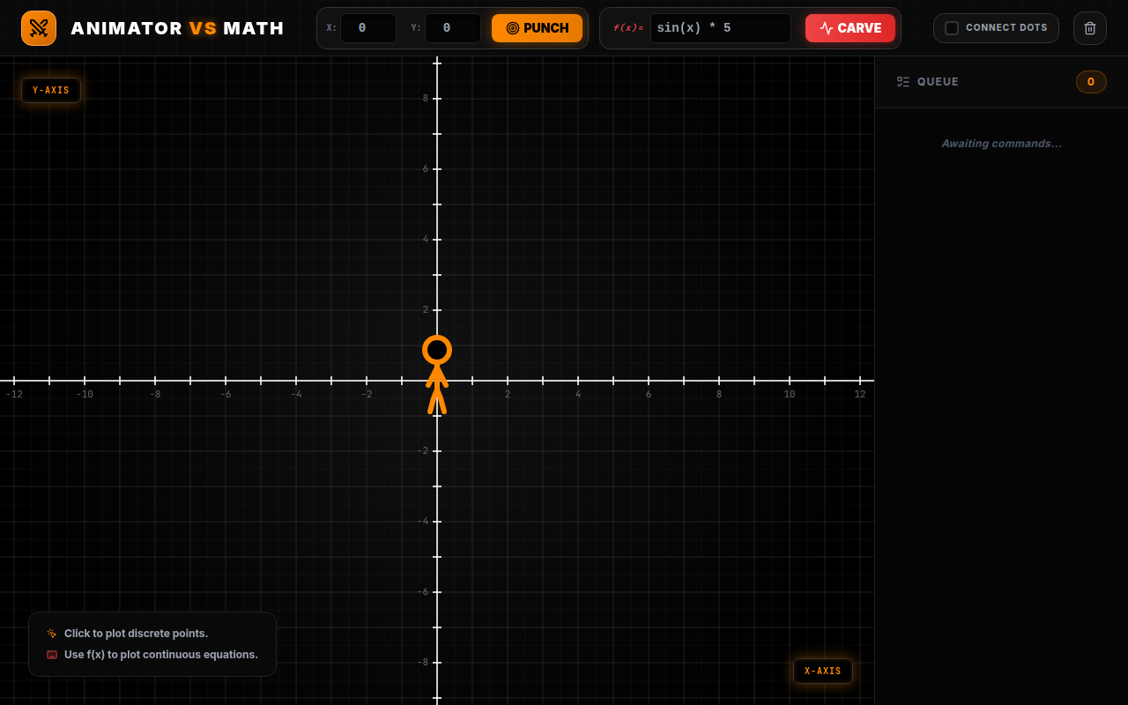Click the x-axis tick label 8
1128x705 pixels.
pyautogui.click(x=719, y=394)
